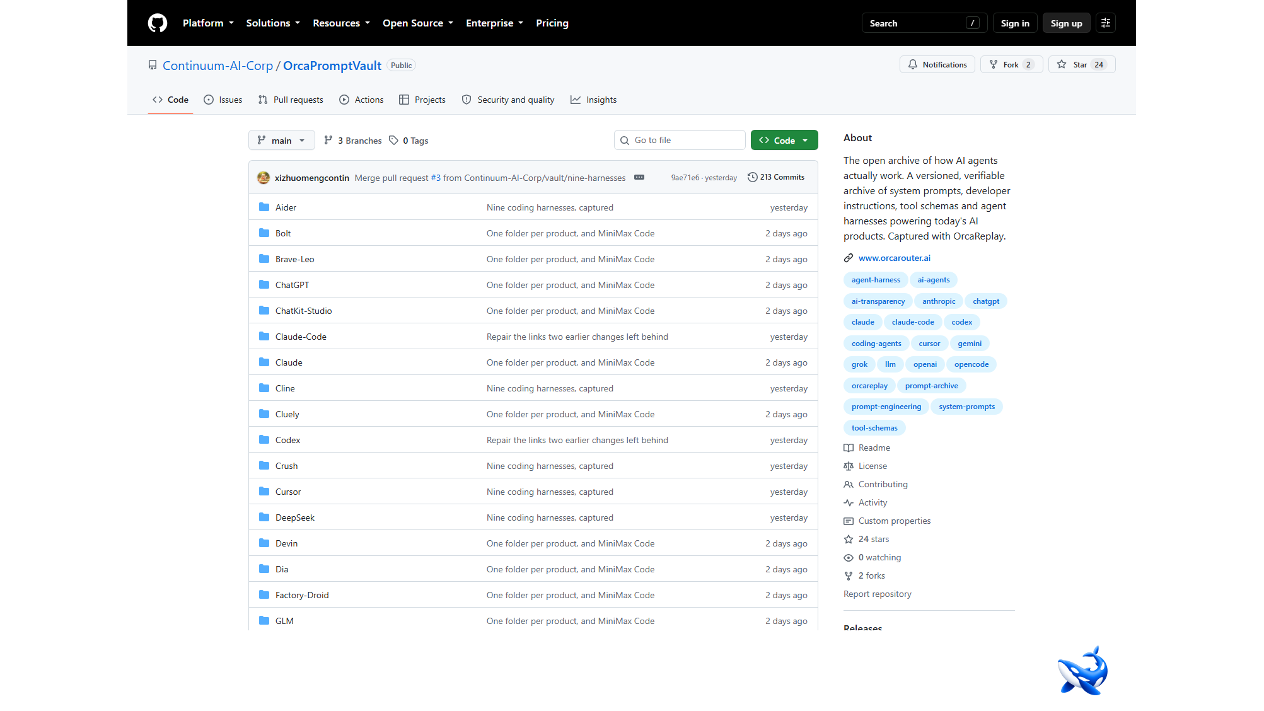Open the header settings sliders icon
This screenshot has width=1264, height=711.
point(1106,23)
